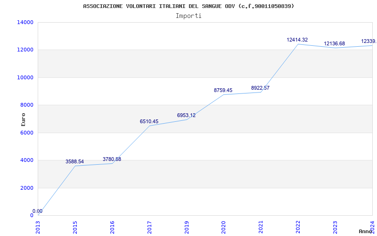
Task: Click the Euro y-axis label
Action: point(23,120)
